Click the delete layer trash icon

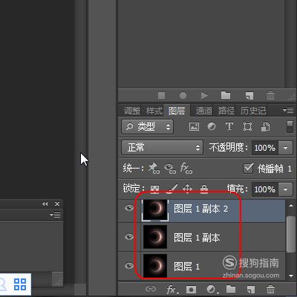click(270, 289)
